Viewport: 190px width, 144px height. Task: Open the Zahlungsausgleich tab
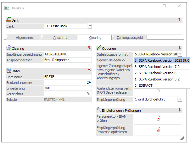click(x=130, y=38)
